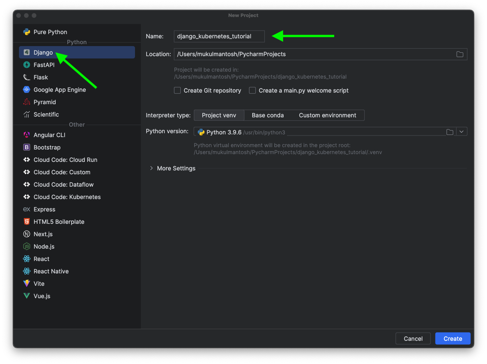Screen dimensions: 487x364
Task: Toggle Create a main.py welcome script
Action: coord(253,90)
